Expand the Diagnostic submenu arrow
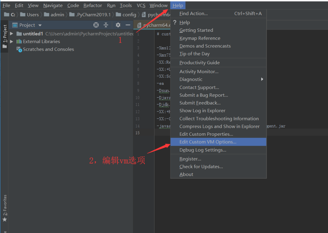 tap(262, 79)
